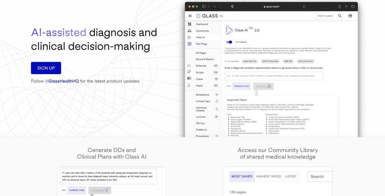Click the Scripts scroll icon
Screen dimensions: 385x196
(x=189, y=72)
